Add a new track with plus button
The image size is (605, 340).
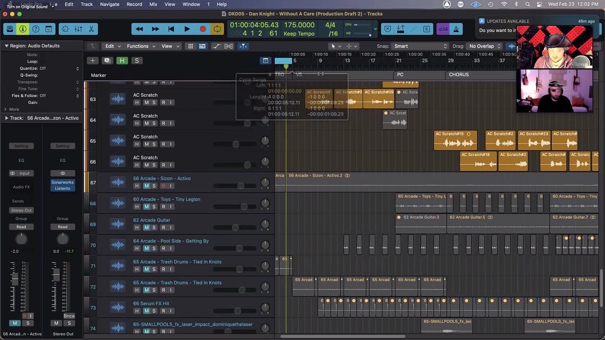[x=92, y=60]
